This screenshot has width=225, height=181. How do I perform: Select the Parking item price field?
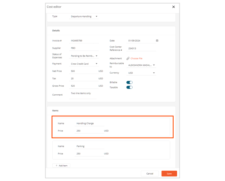[x=90, y=154]
